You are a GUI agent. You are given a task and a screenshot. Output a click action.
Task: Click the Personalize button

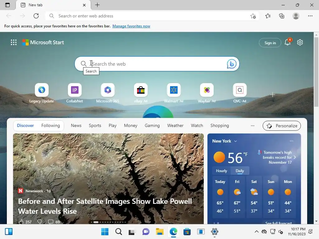282,126
